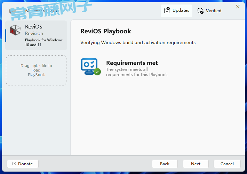Image resolution: width=247 pixels, height=174 pixels.
Task: Click the Donate external link icon
Action: (x=14, y=164)
